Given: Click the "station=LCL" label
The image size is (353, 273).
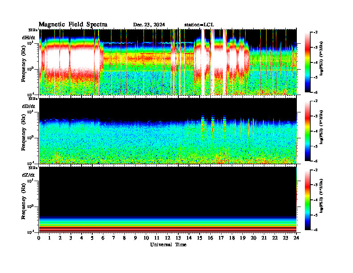Looking at the screenshot, I should 199,25.
